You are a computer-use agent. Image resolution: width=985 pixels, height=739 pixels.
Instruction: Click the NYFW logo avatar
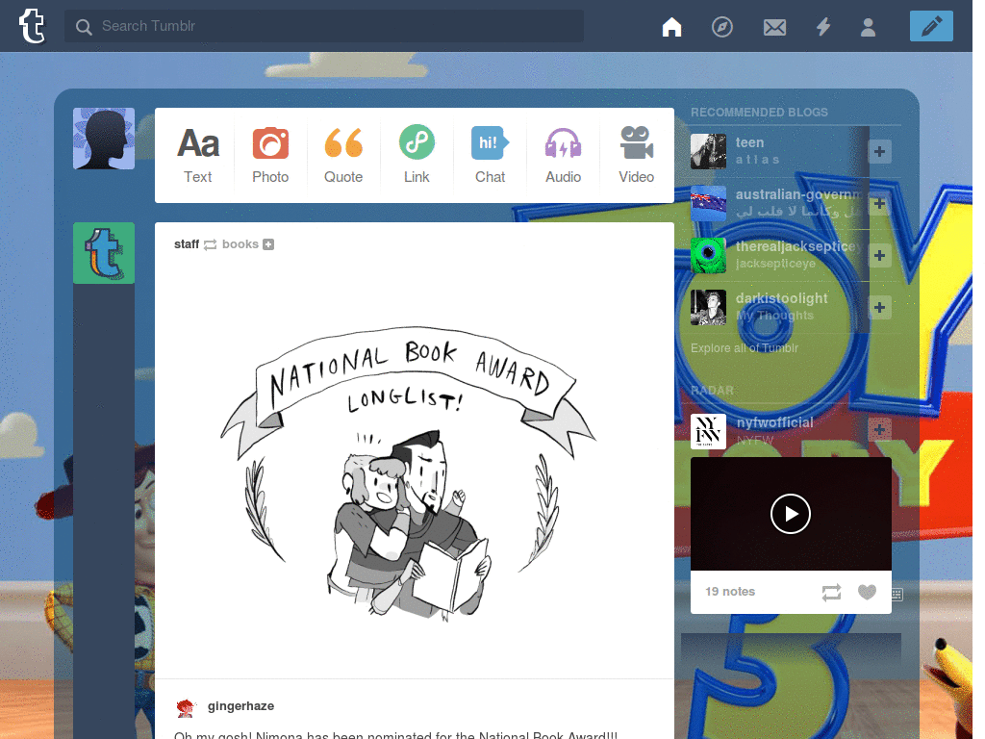point(708,431)
